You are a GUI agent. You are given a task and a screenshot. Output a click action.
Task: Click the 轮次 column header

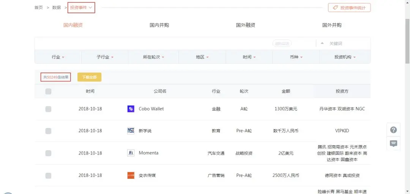point(244,91)
